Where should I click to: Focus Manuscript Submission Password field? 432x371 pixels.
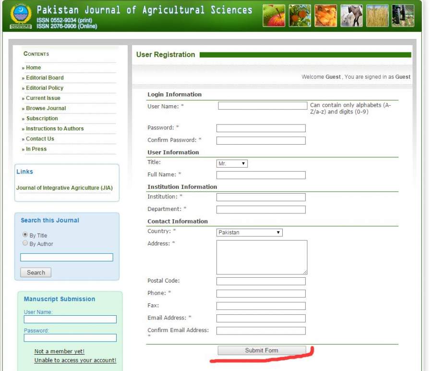tap(70, 338)
